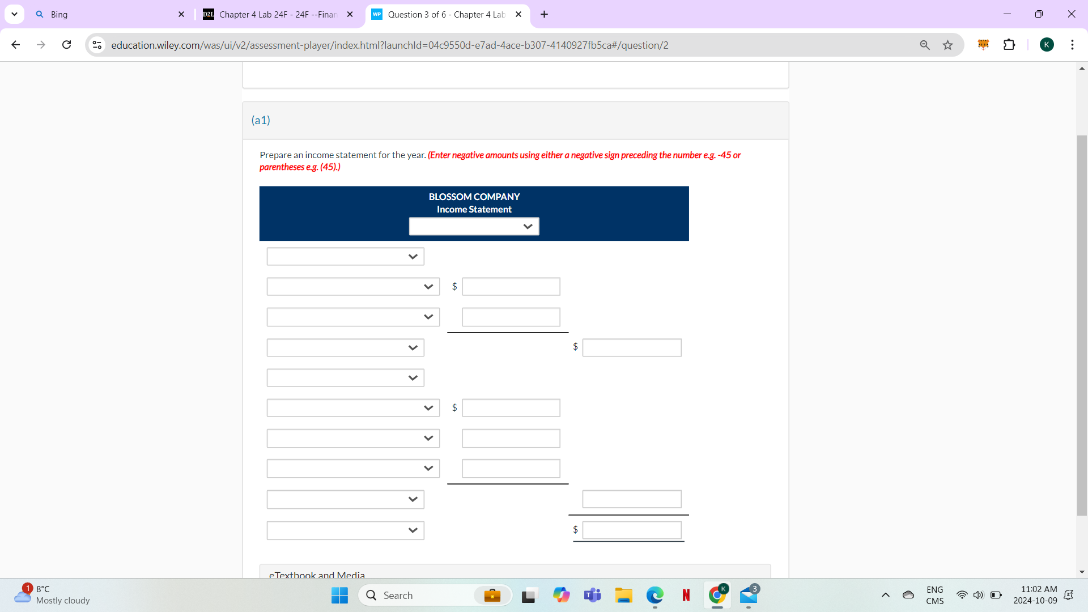Click the Wiley profile avatar K
Viewport: 1088px width, 612px height.
(1048, 45)
